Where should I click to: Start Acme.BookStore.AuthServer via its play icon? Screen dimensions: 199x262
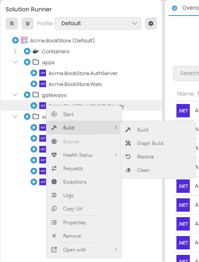tap(34, 73)
